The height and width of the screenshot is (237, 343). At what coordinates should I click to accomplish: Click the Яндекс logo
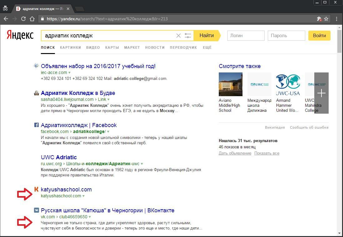click(x=20, y=35)
